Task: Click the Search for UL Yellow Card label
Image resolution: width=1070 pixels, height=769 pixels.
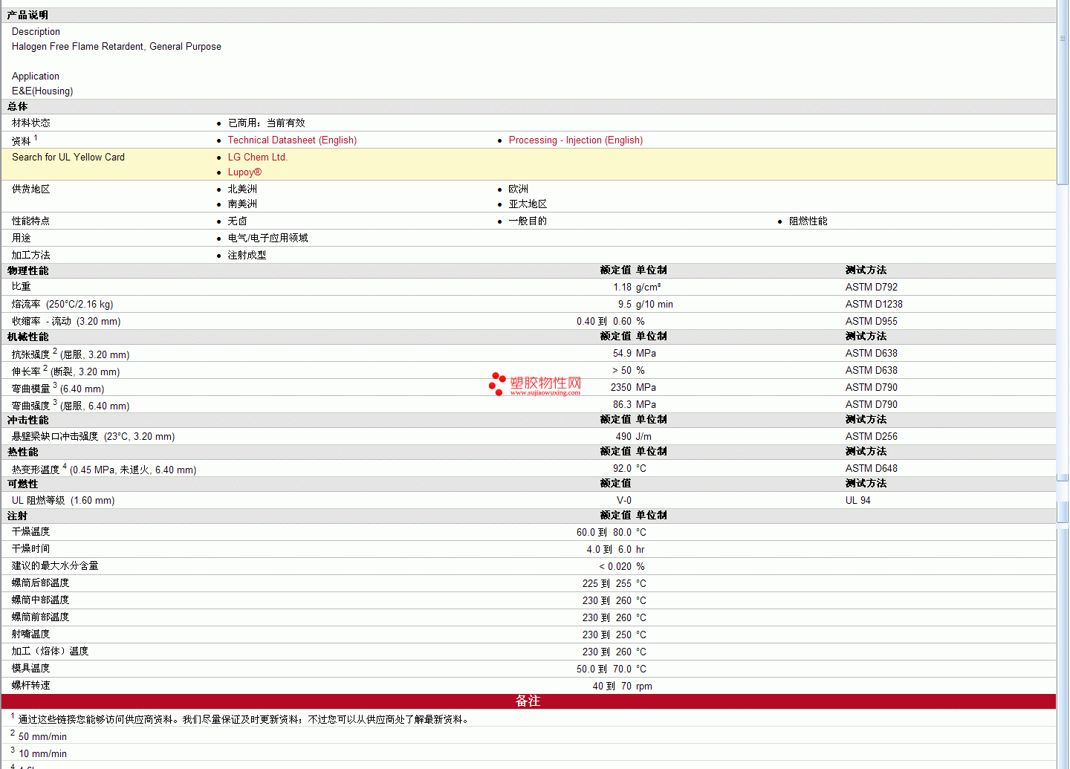Action: [68, 158]
